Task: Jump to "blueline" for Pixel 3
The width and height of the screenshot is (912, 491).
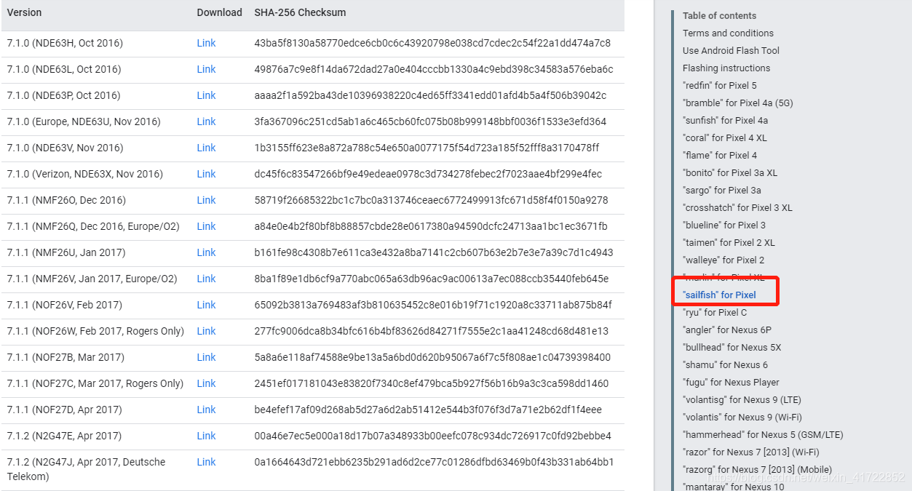Action: pos(724,225)
